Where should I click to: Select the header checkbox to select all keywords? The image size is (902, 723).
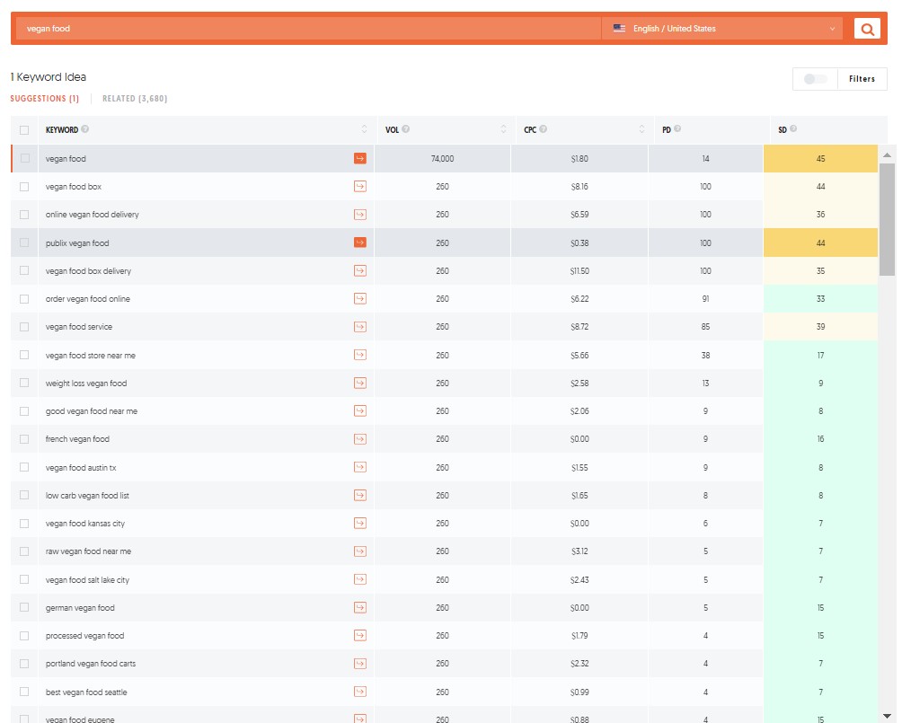click(23, 129)
